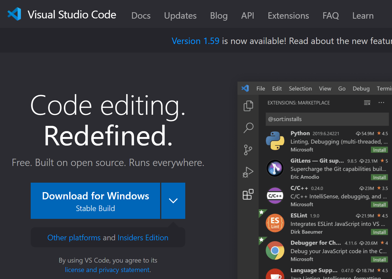Go to the Blog page
The image size is (392, 279).
coord(219,16)
